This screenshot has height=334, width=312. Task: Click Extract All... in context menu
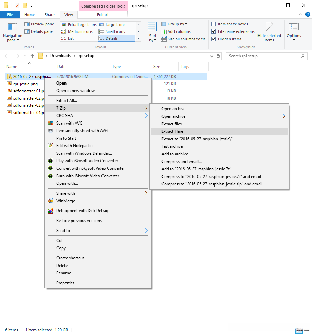[98, 101]
